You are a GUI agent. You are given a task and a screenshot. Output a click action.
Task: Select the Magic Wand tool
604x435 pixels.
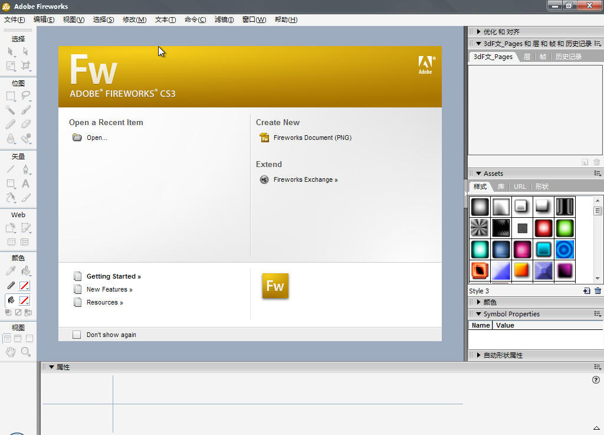point(11,110)
